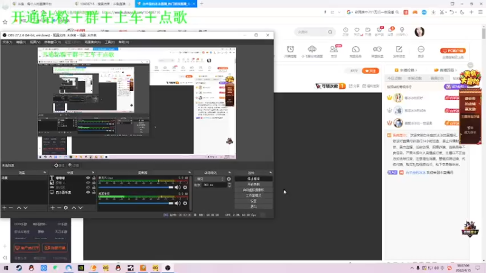Pop out the Scenes dock panel
Viewport: 486px width, 273px height.
44,172
